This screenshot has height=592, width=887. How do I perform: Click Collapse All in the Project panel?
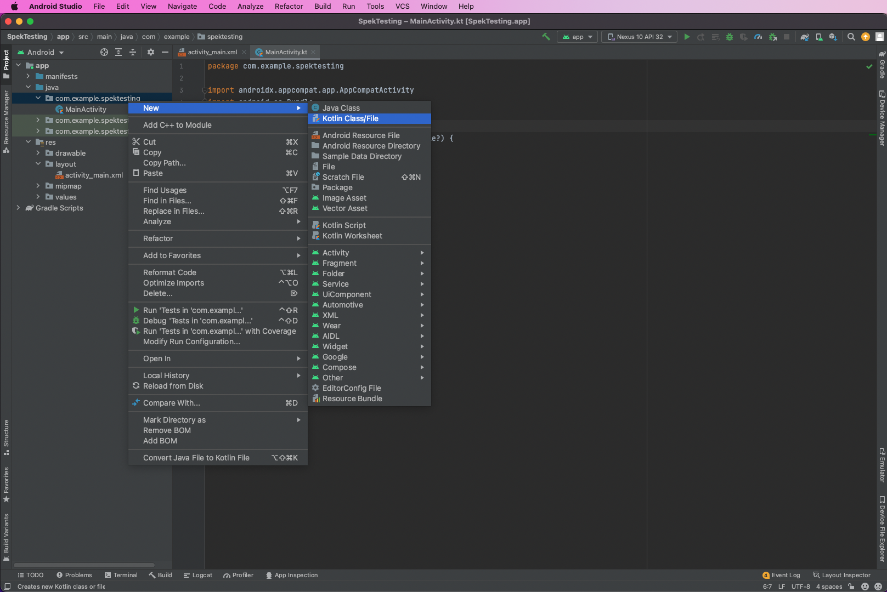(133, 52)
